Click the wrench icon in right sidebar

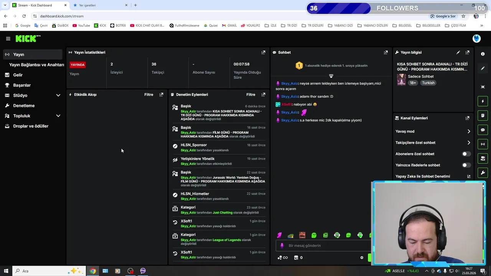[483, 172]
